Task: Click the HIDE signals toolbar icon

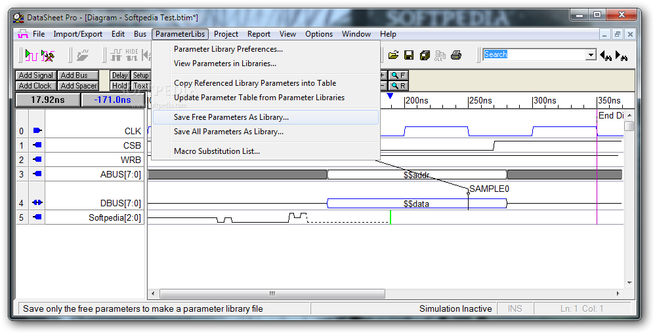Action: pyautogui.click(x=131, y=55)
